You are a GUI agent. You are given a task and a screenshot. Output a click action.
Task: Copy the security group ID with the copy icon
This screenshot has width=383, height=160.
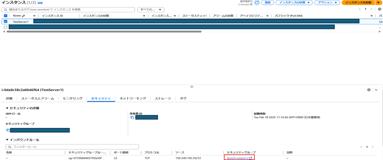coord(8,130)
